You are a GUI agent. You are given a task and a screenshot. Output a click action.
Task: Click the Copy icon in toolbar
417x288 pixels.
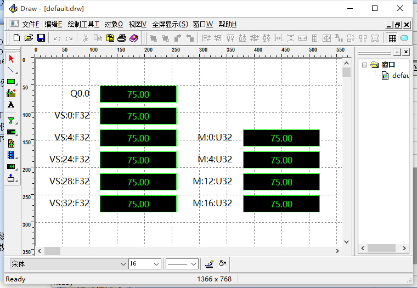pyautogui.click(x=98, y=38)
